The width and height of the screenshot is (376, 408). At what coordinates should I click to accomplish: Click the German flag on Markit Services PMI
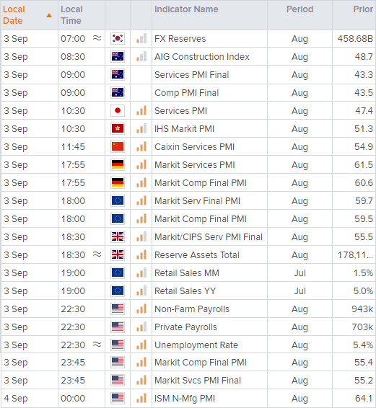pyautogui.click(x=118, y=164)
